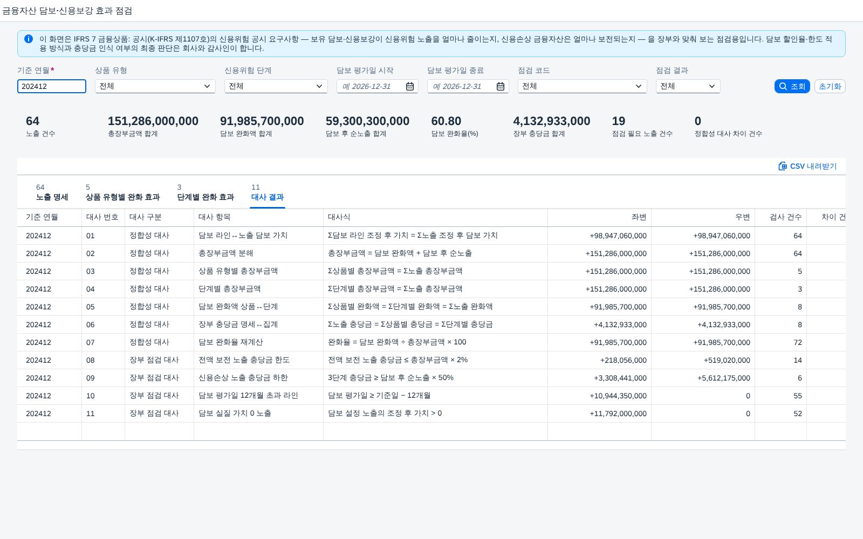
Task: Open the 단계별 완화 효과 tab
Action: click(206, 192)
